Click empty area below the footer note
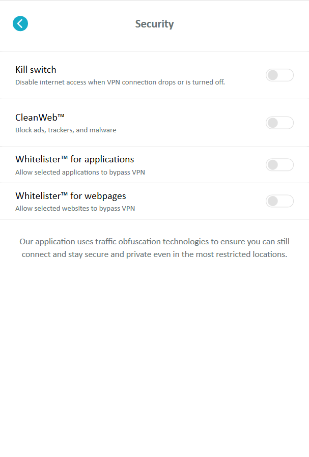The height and width of the screenshot is (457, 309). tap(154, 356)
